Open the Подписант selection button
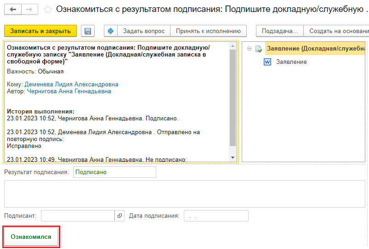Screen dimensions: 369x249 119,216
